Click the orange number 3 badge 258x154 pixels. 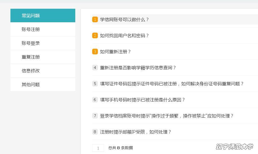pyautogui.click(x=95, y=52)
